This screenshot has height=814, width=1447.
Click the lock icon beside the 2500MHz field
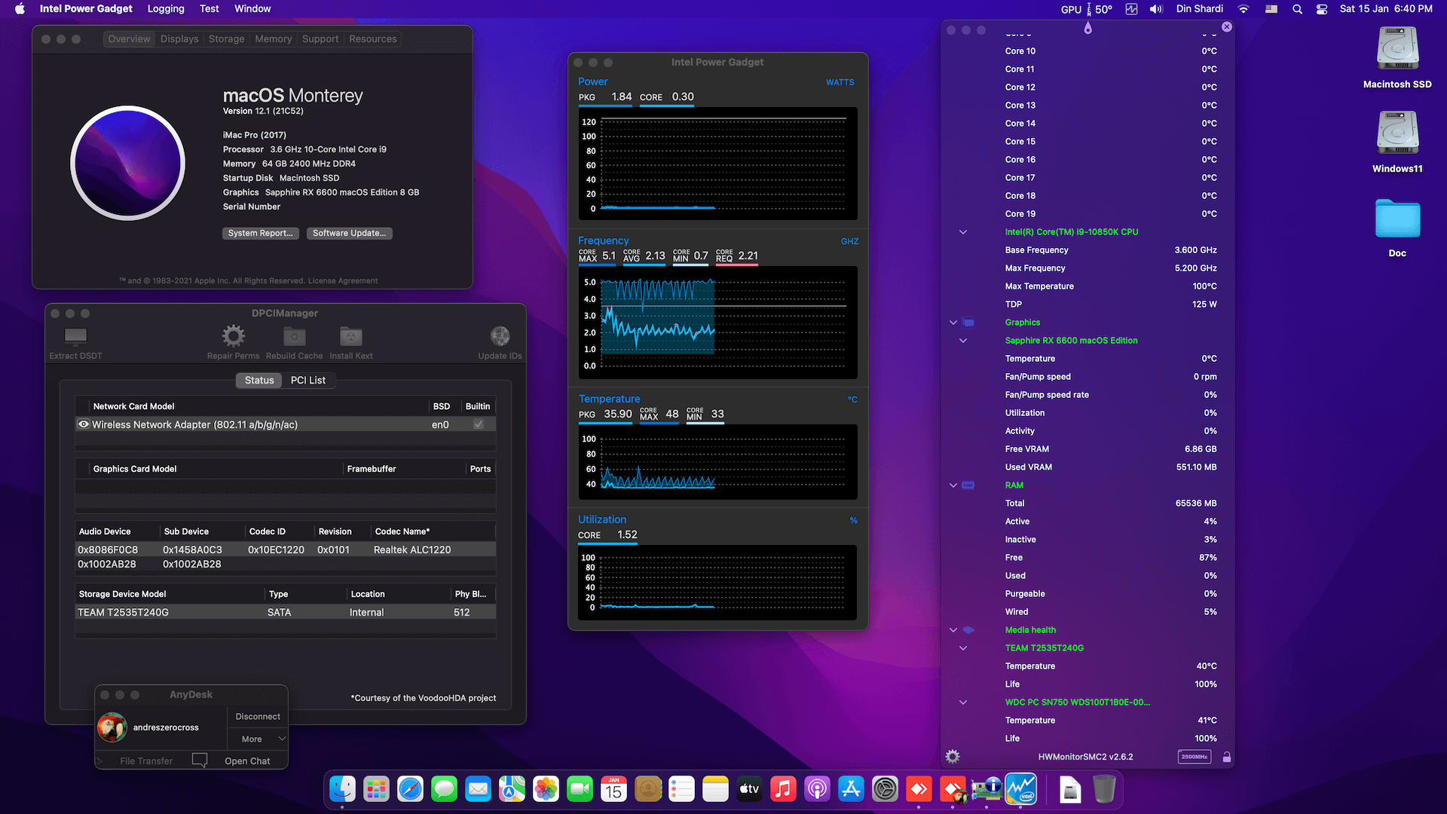pos(1227,756)
